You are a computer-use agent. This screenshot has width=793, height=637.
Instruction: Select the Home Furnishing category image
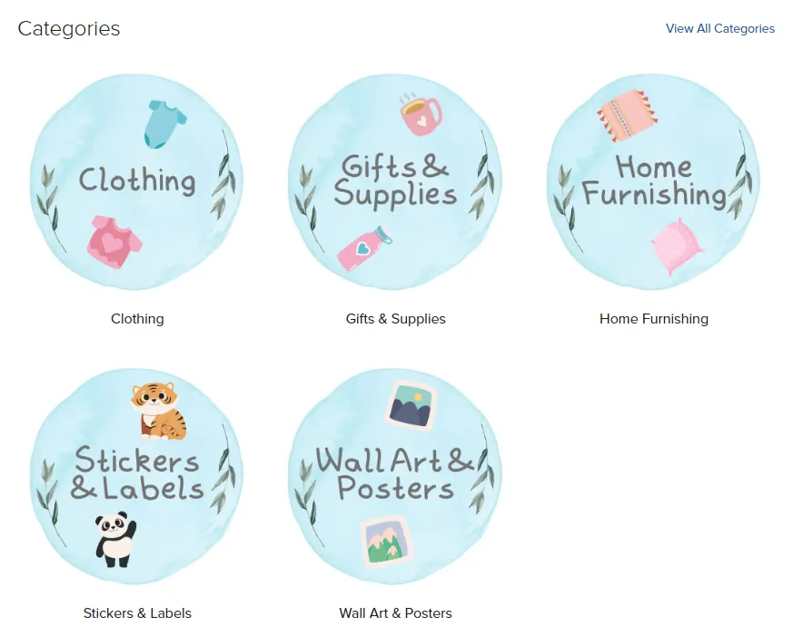(653, 182)
